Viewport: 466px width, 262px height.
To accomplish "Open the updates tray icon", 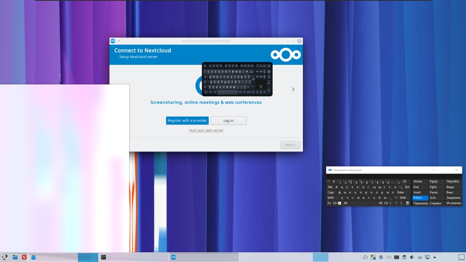I will (x=381, y=257).
